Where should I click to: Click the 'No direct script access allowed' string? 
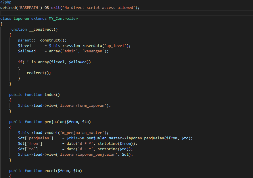click(x=99, y=8)
